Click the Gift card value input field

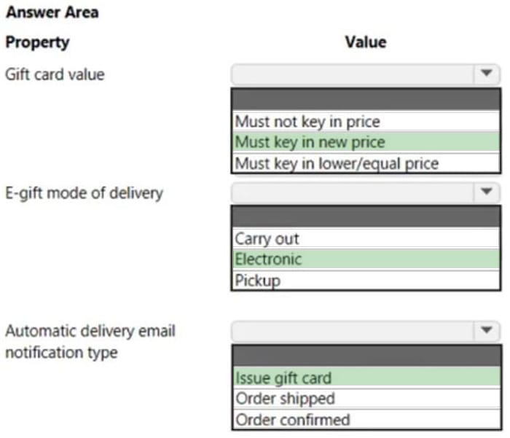coord(353,74)
